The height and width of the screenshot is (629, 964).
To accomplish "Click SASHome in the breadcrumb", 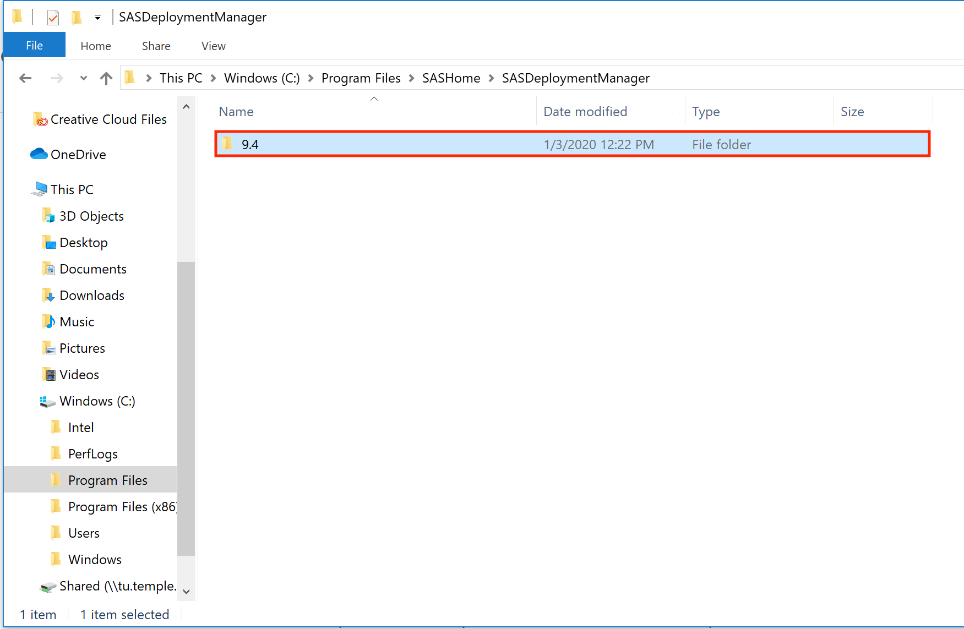I will coord(451,78).
